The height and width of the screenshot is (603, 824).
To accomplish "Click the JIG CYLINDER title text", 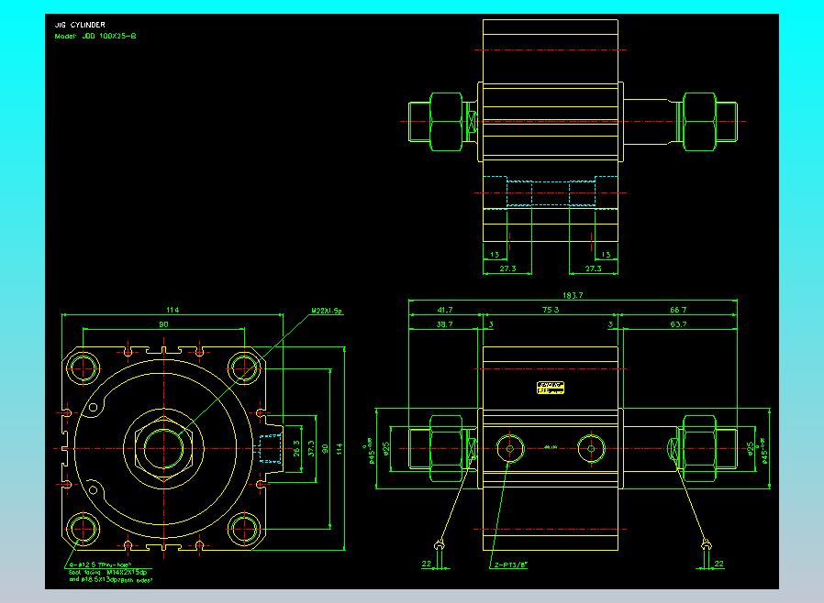I will (x=80, y=25).
